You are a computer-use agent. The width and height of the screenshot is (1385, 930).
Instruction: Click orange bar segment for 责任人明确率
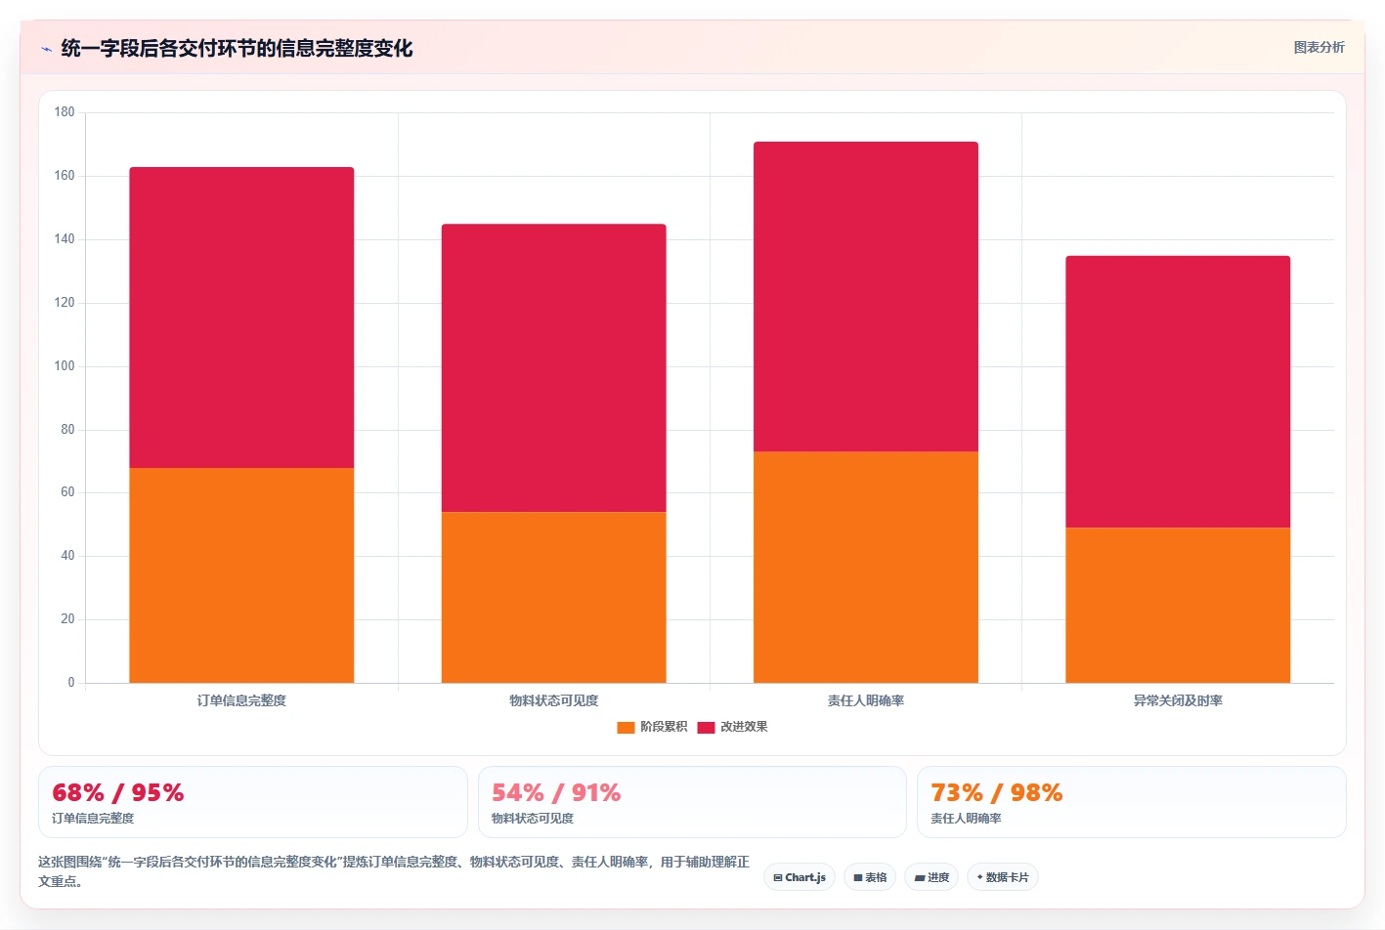(865, 567)
